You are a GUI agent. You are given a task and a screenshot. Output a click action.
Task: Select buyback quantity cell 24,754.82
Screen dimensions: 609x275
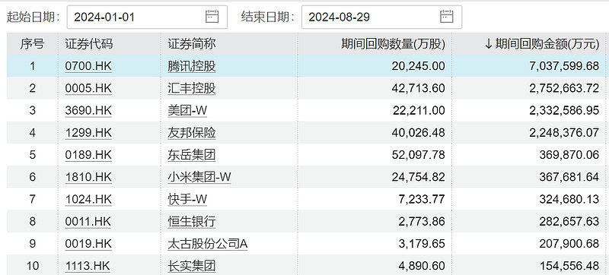pyautogui.click(x=418, y=177)
